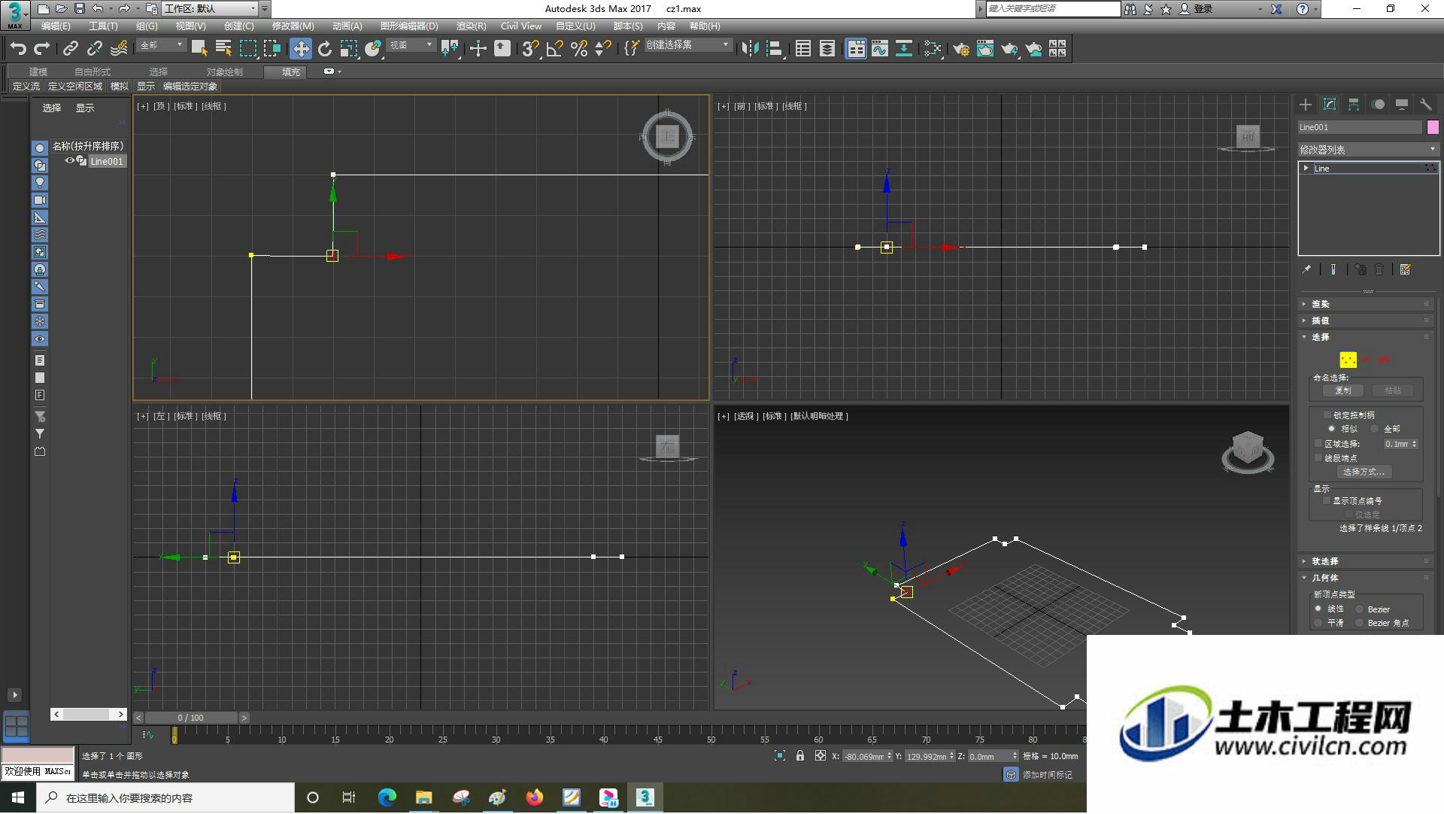Click the 添加时间标记 label
1444x814 pixels.
(x=1047, y=775)
